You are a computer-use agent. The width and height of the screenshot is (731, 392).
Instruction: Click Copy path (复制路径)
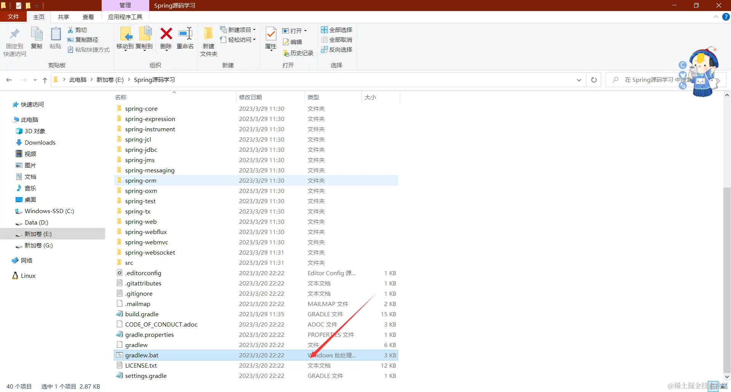[x=83, y=40]
